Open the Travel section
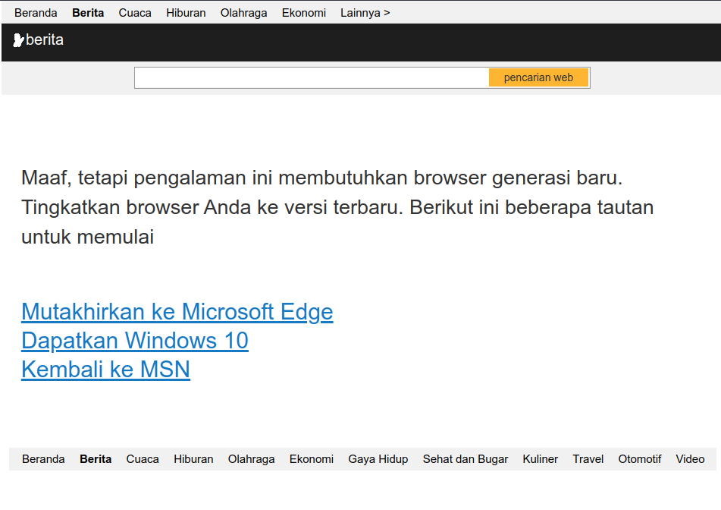721x510 pixels. 588,458
